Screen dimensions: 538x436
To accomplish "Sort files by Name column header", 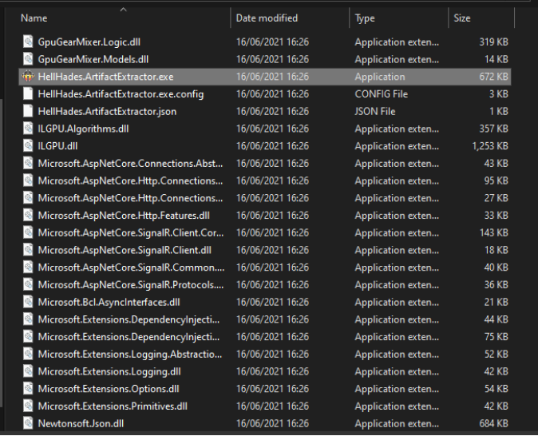I will pos(34,18).
